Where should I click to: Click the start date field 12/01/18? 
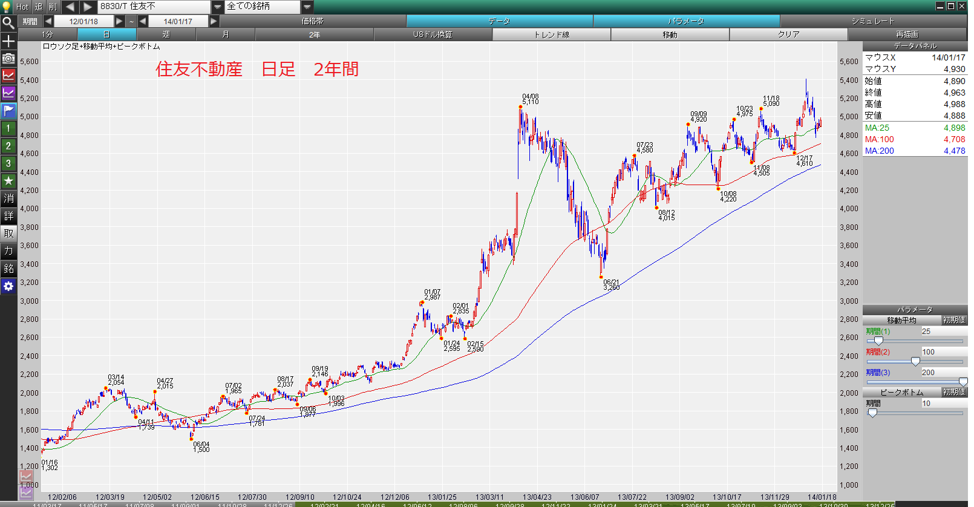[83, 21]
